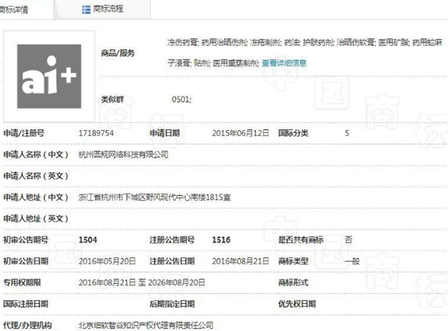Click registration announcement issue number 1516
The height and width of the screenshot is (331, 448).
[221, 240]
